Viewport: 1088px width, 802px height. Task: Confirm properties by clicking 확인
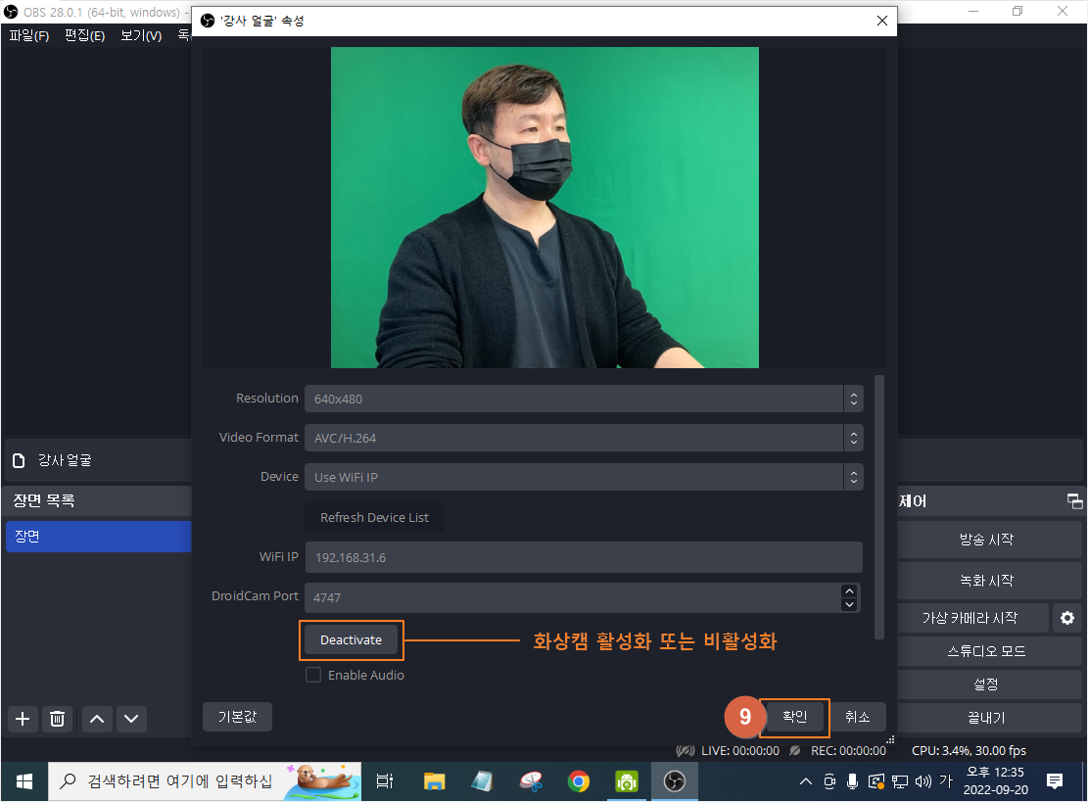tap(793, 717)
